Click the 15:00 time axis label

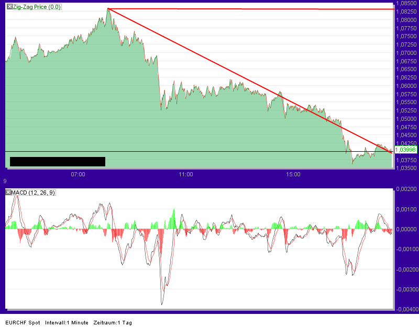coord(293,174)
